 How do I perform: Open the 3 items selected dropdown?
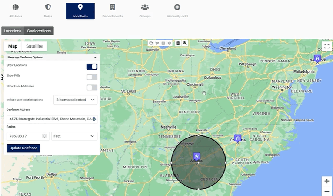click(x=75, y=100)
